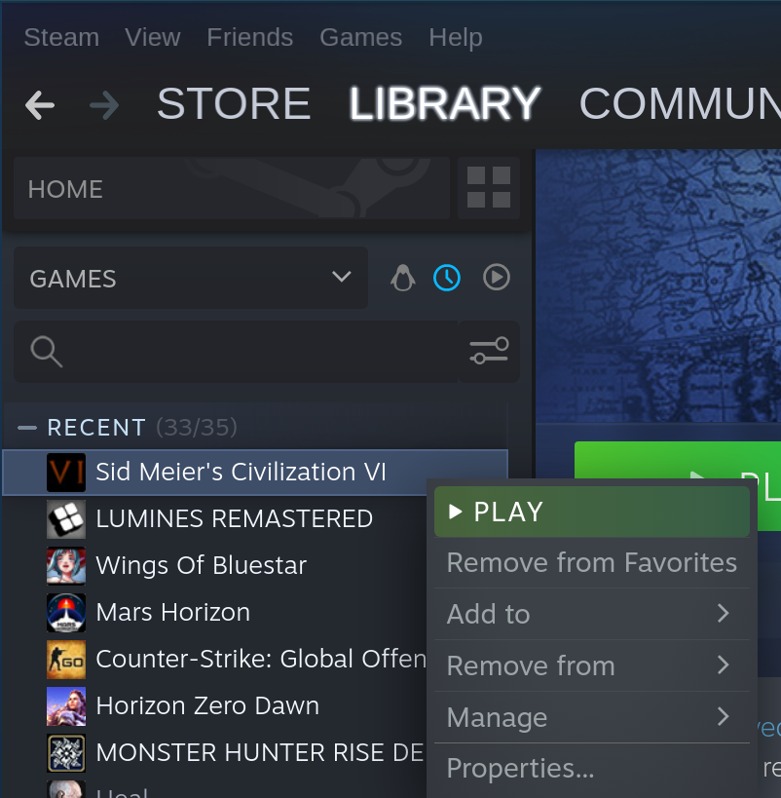The height and width of the screenshot is (798, 781).
Task: Click the LUMINES REMASTERED icon
Action: point(66,519)
